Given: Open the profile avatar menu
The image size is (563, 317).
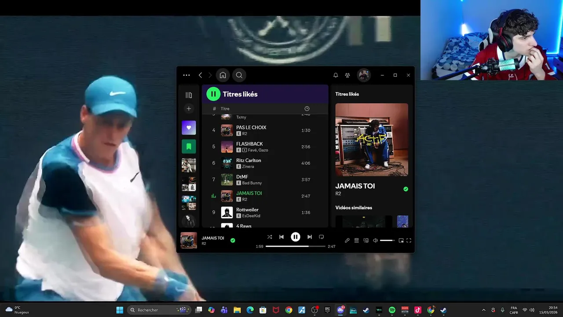Looking at the screenshot, I should click(364, 75).
